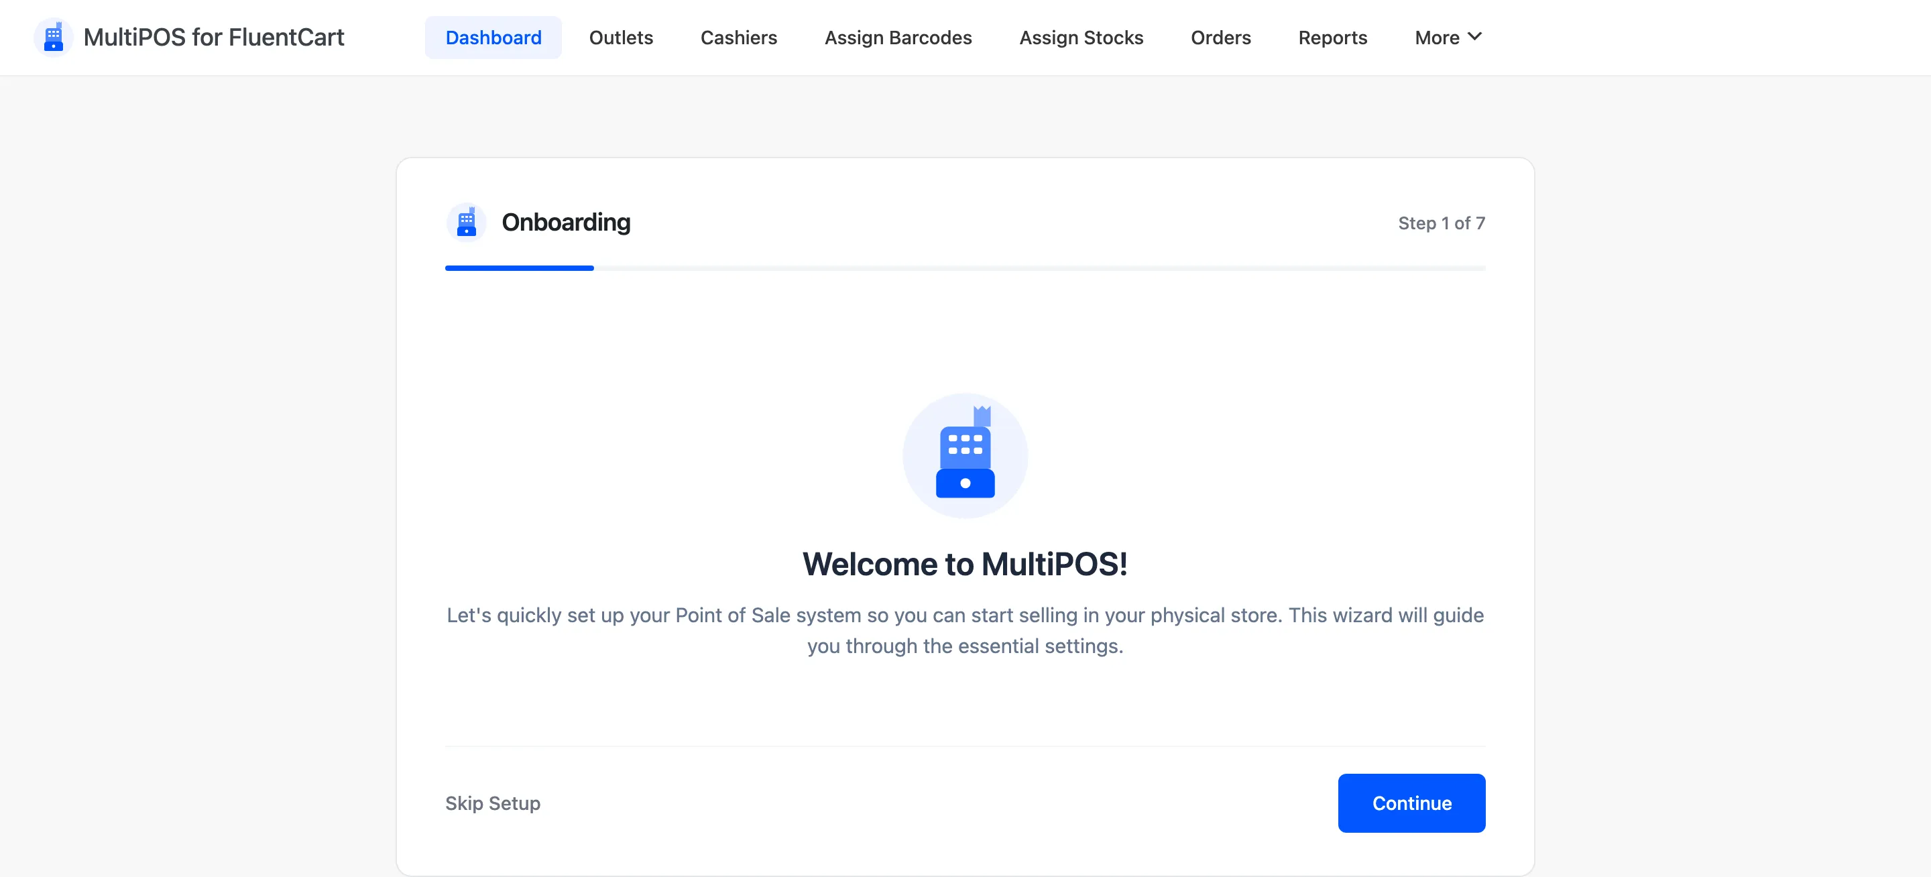Open the Reports section
This screenshot has height=877, width=1931.
point(1332,38)
